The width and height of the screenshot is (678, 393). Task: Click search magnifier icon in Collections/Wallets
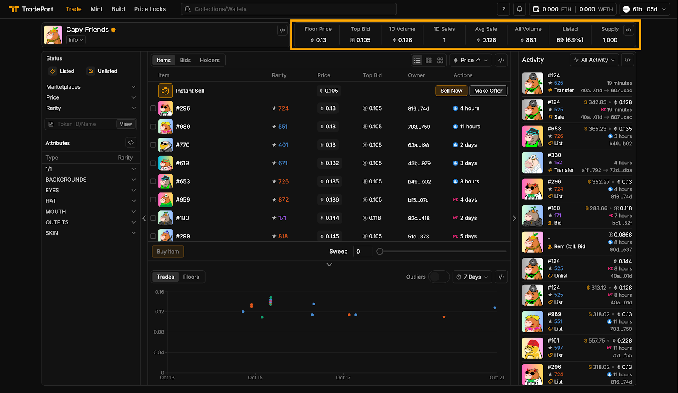click(x=187, y=9)
